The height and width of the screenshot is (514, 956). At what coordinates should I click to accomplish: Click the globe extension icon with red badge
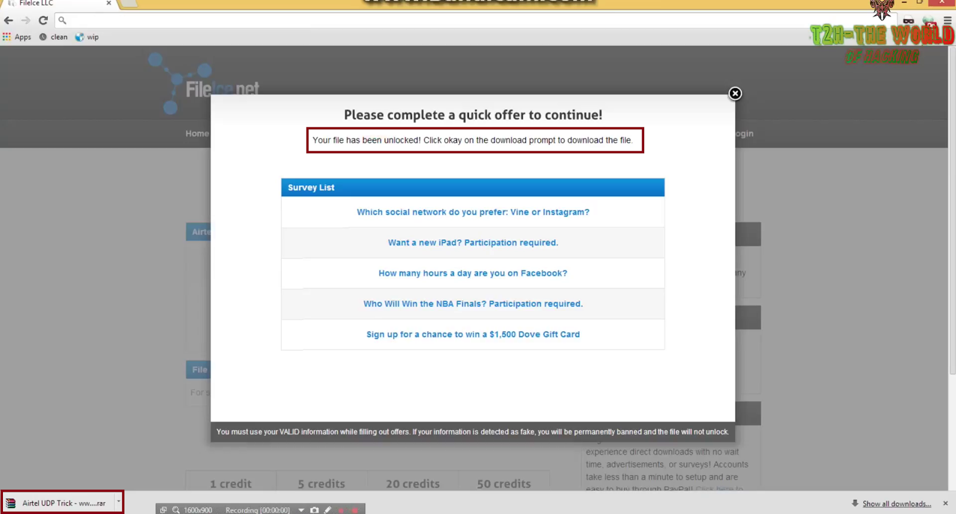point(929,20)
